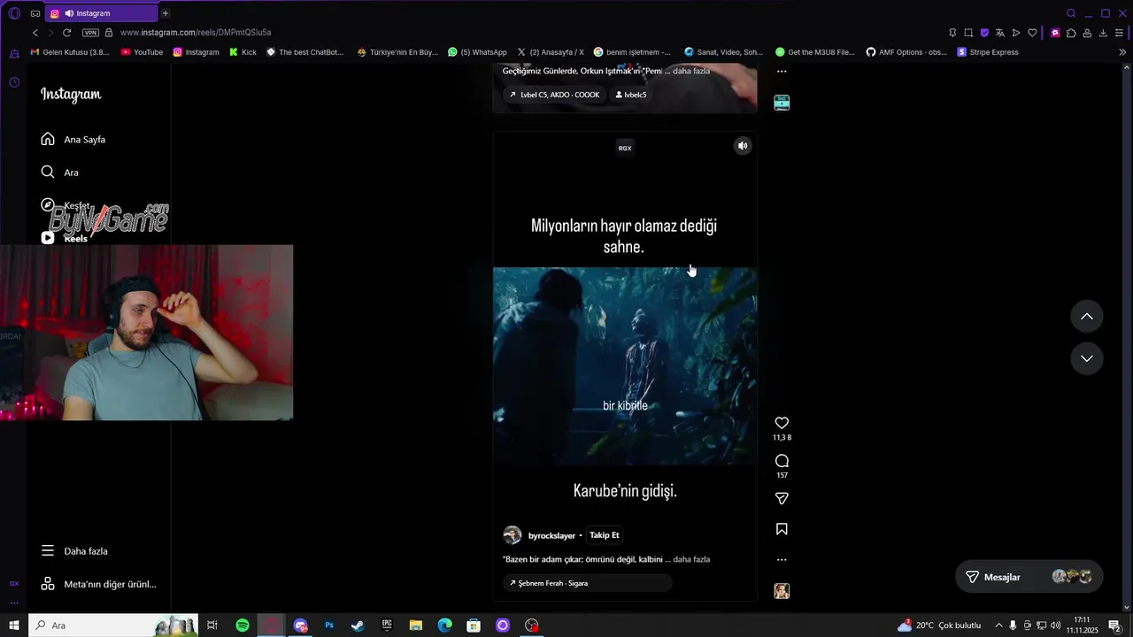Open the Windows notification center

(x=1114, y=625)
